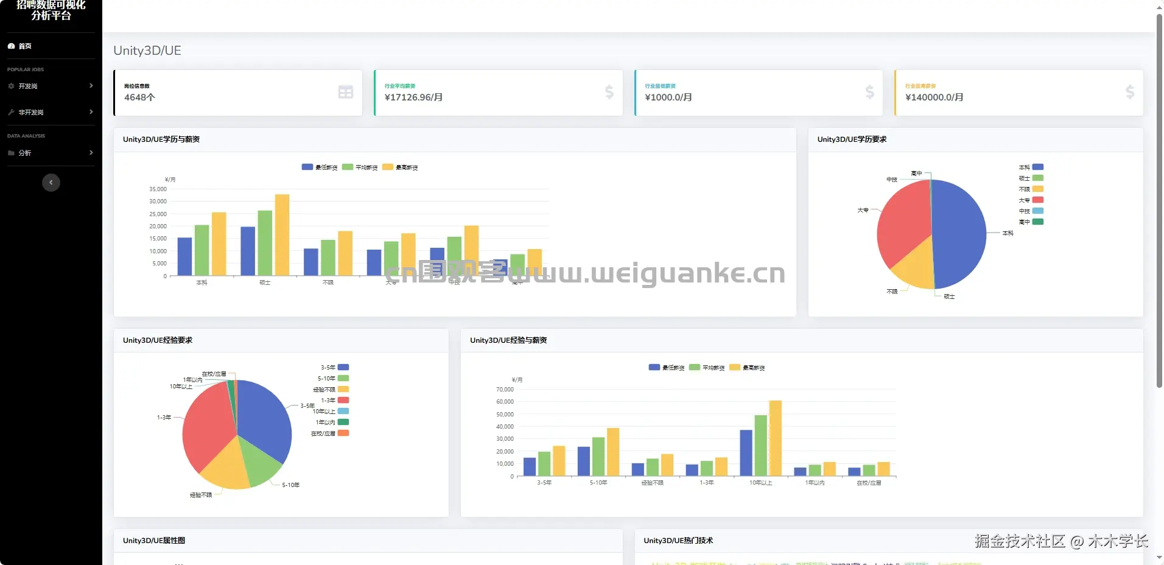
Task: Click dollar icon in ¥17126.96/月 card
Action: click(609, 92)
